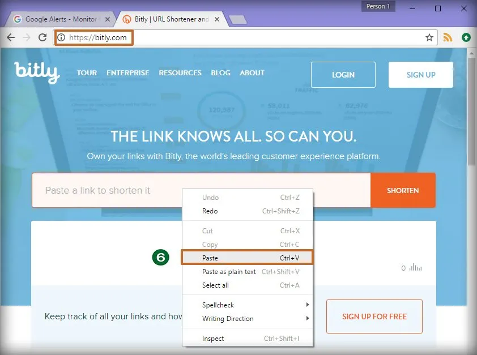Click the scrollbar up arrow
This screenshot has height=355, width=477.
click(x=471, y=53)
